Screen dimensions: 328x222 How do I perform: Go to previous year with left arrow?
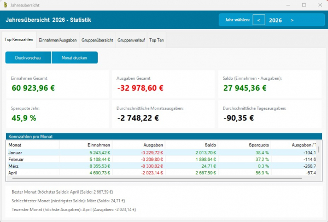pyautogui.click(x=259, y=20)
